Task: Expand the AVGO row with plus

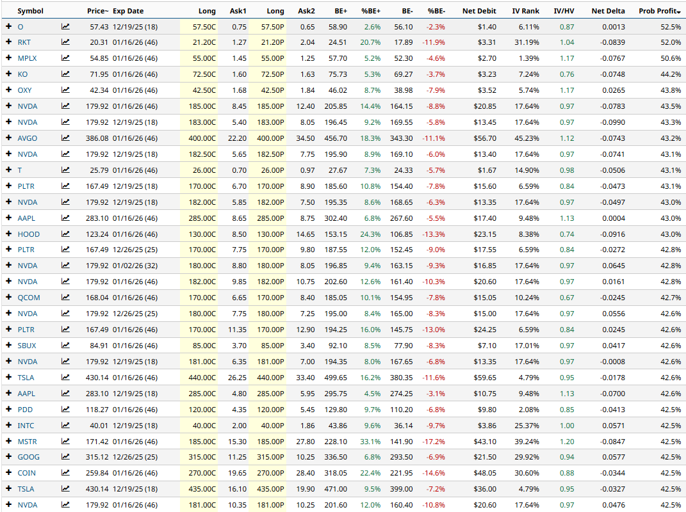Action: [x=8, y=138]
